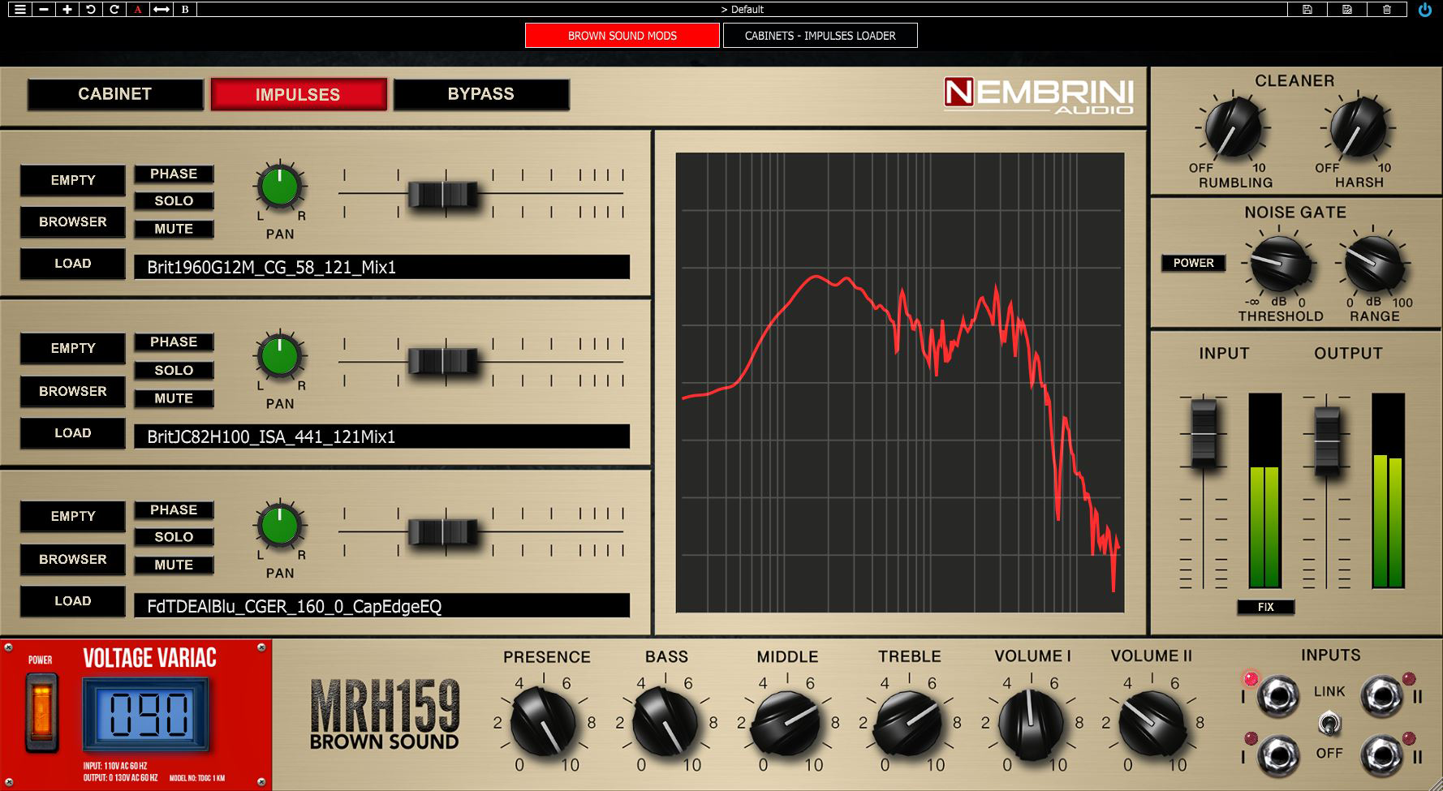Screen dimensions: 1443x791
Task: Open BROWSER for the FdTDEAlBlu impulse slot
Action: [x=73, y=559]
